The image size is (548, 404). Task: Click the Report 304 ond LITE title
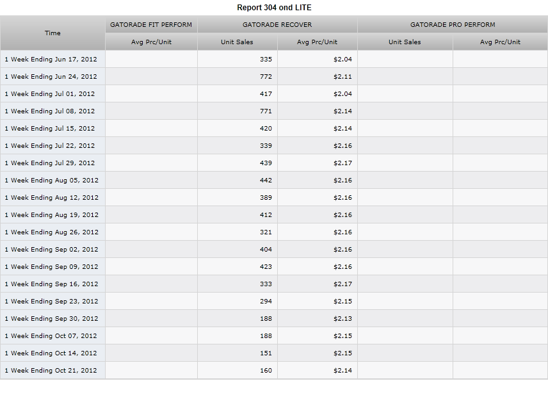click(274, 7)
